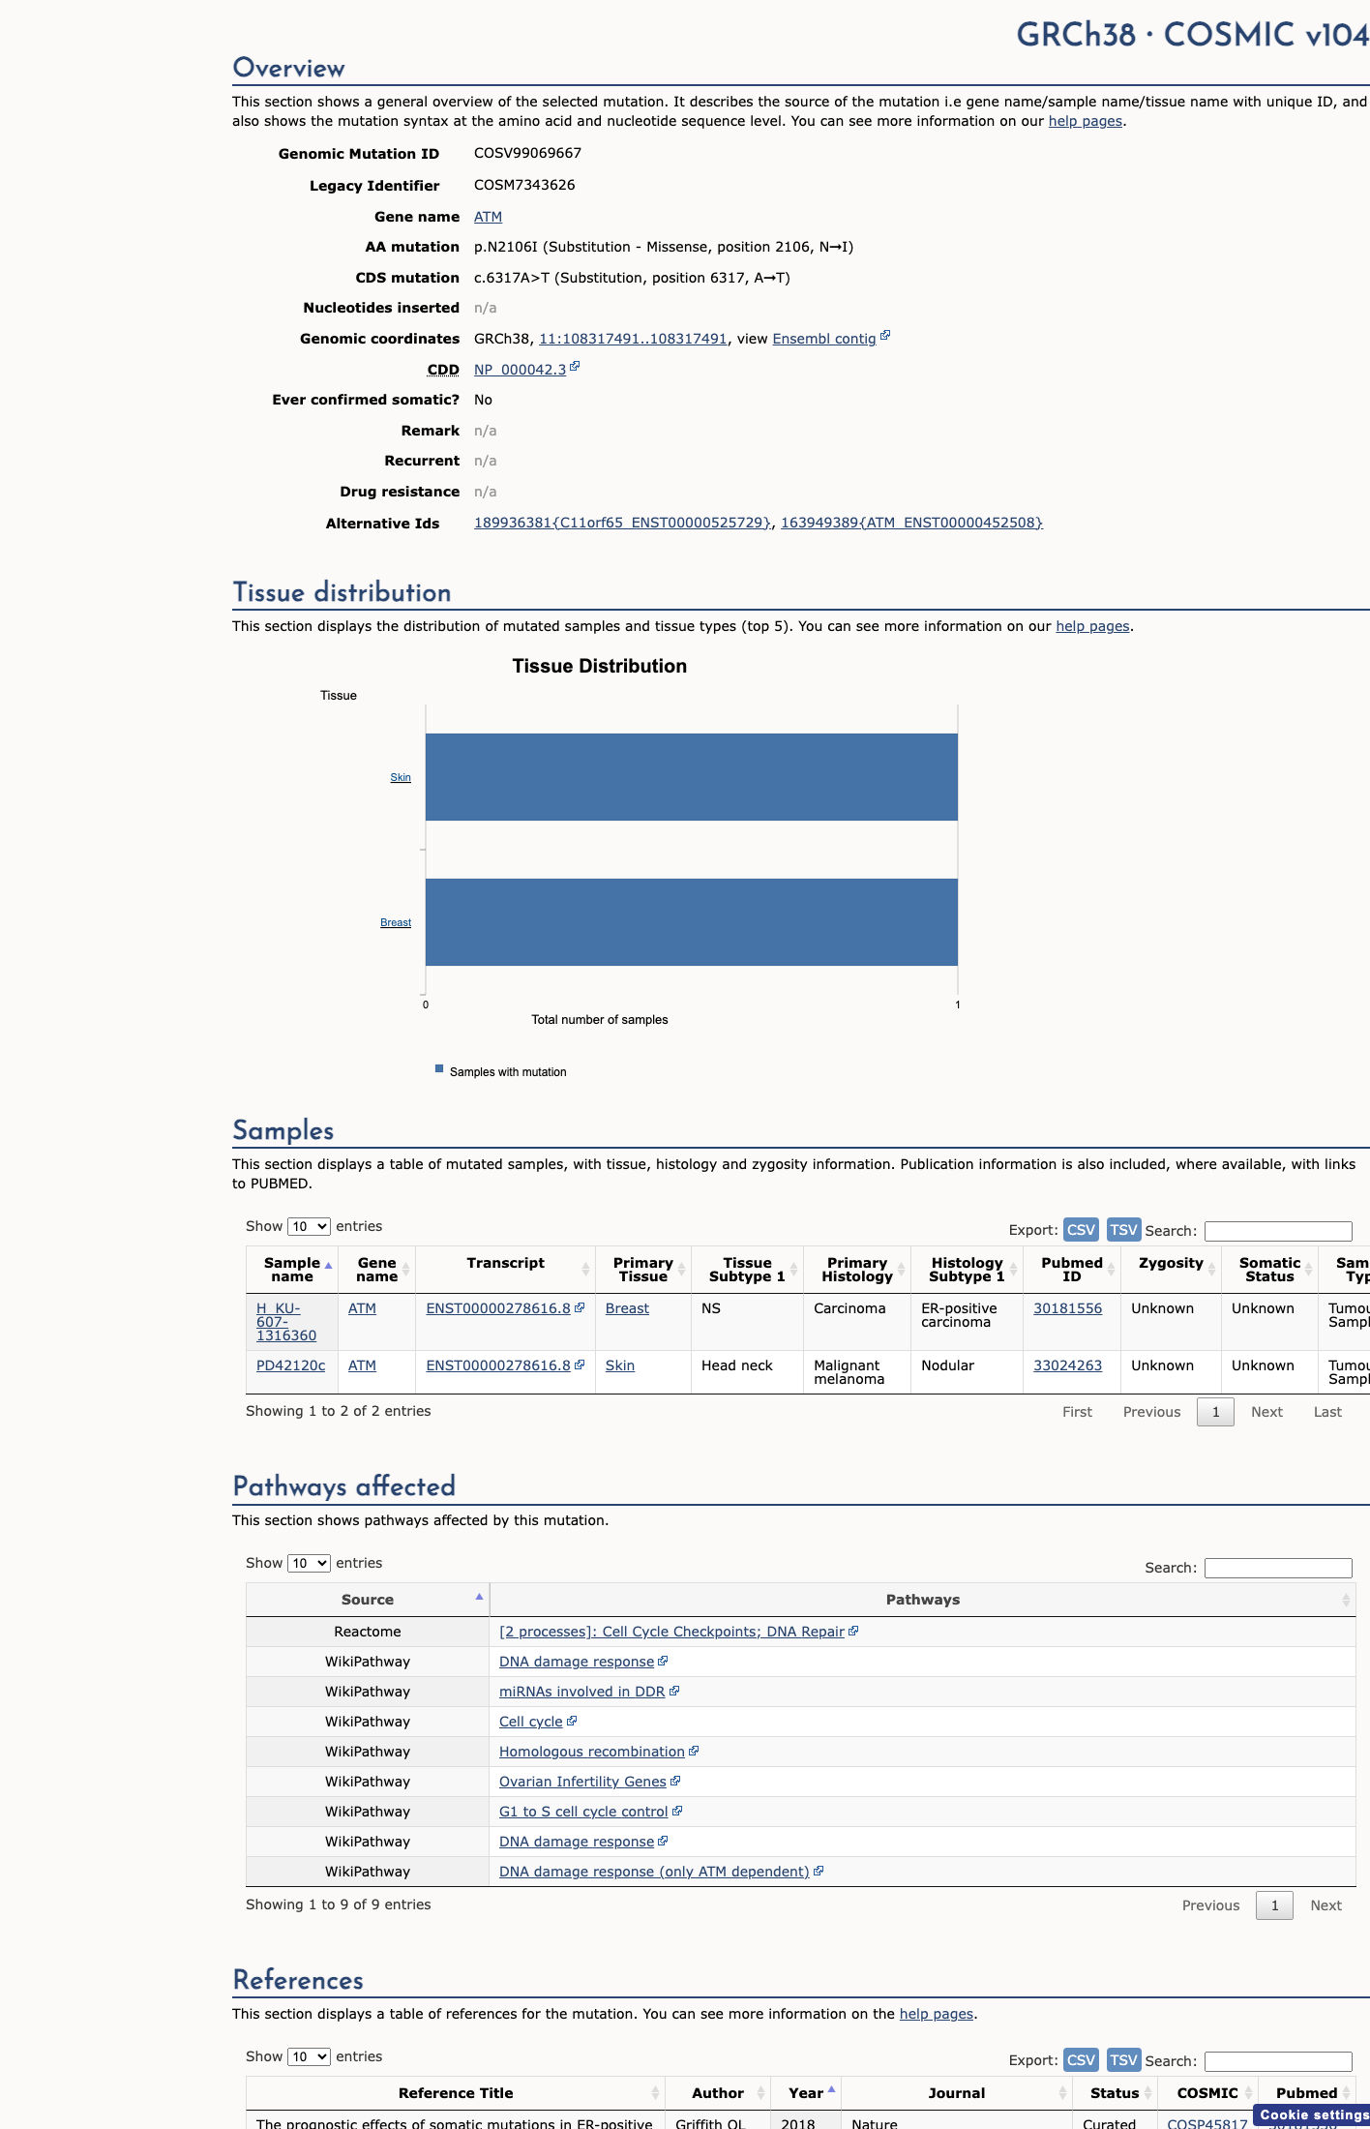Open Breast primary tissue link in Samples table
The image size is (1370, 2129).
(x=627, y=1308)
